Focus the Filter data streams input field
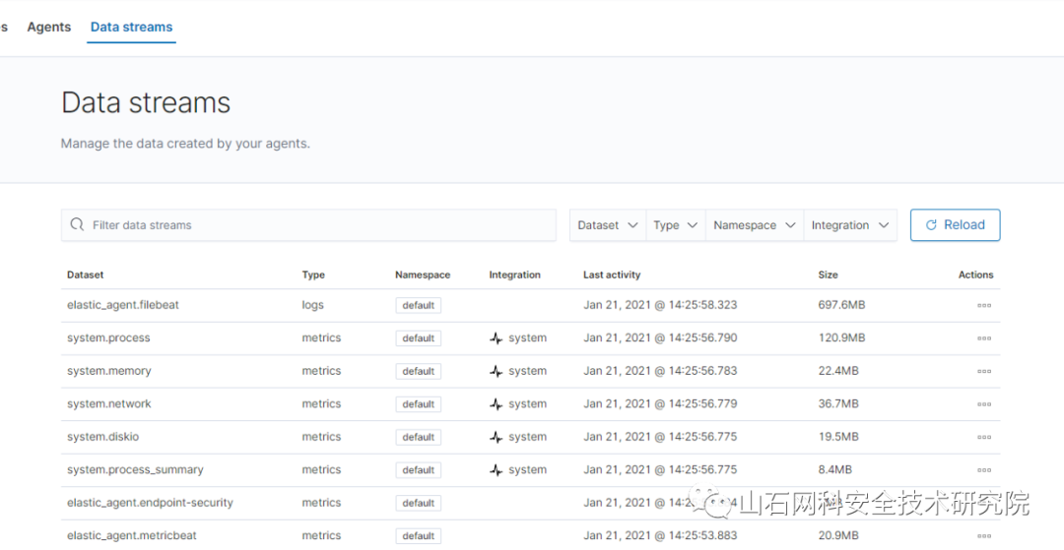Viewport: 1064px width, 550px height. click(x=315, y=225)
